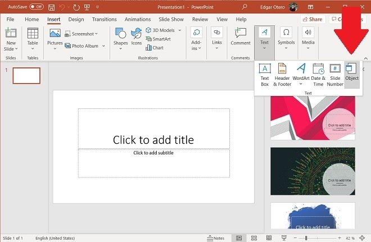The image size is (371, 242).
Task: Click the title placeholder on slide
Action: (154, 129)
